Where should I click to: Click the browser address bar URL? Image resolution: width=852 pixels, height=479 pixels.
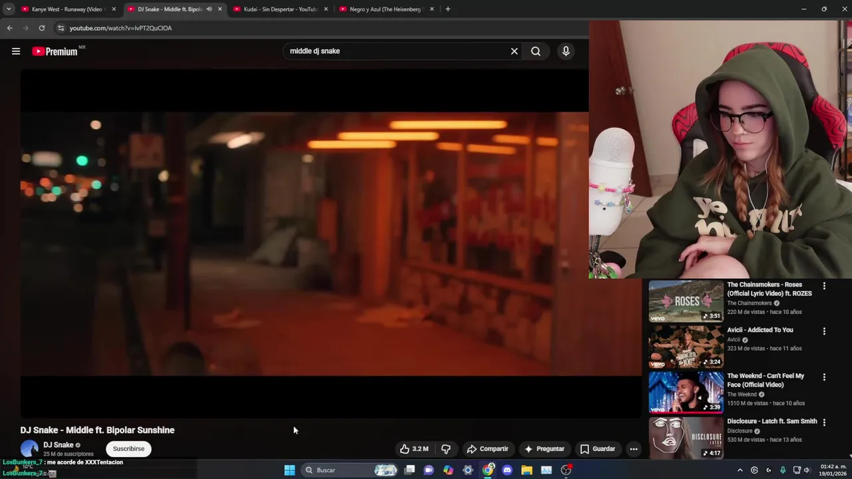point(120,28)
